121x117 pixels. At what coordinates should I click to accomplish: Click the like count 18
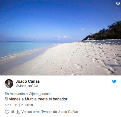tap(12, 112)
